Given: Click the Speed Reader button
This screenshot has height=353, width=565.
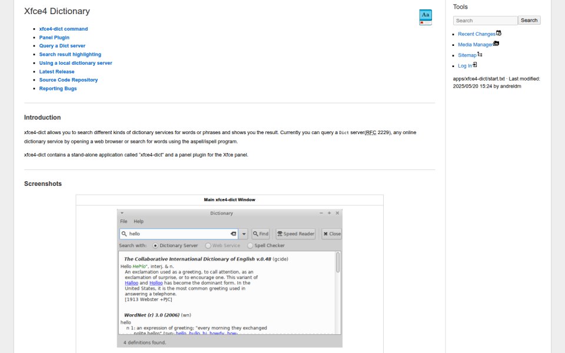Looking at the screenshot, I should tap(295, 234).
